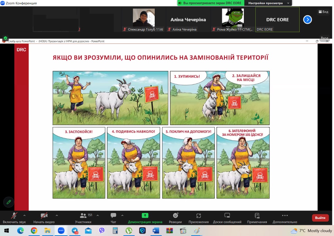Click speech bubble '2. ЗАЛИШАЙСЯ НА МІСЦІ'
This screenshot has height=236, width=334.
pyautogui.click(x=246, y=78)
